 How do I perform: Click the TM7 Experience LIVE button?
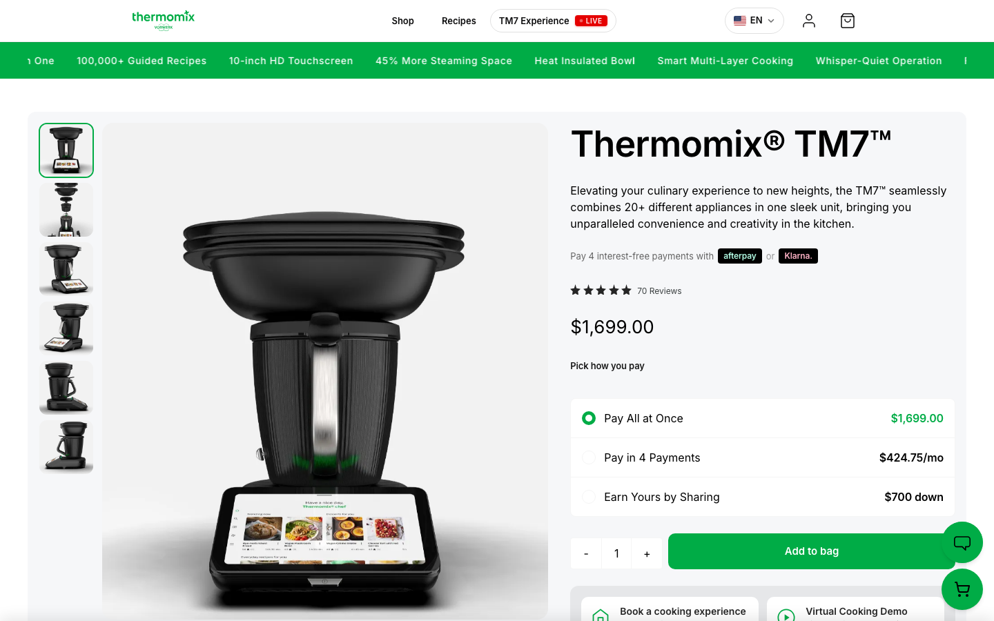(553, 21)
